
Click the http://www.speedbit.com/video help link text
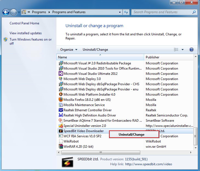click(148, 164)
